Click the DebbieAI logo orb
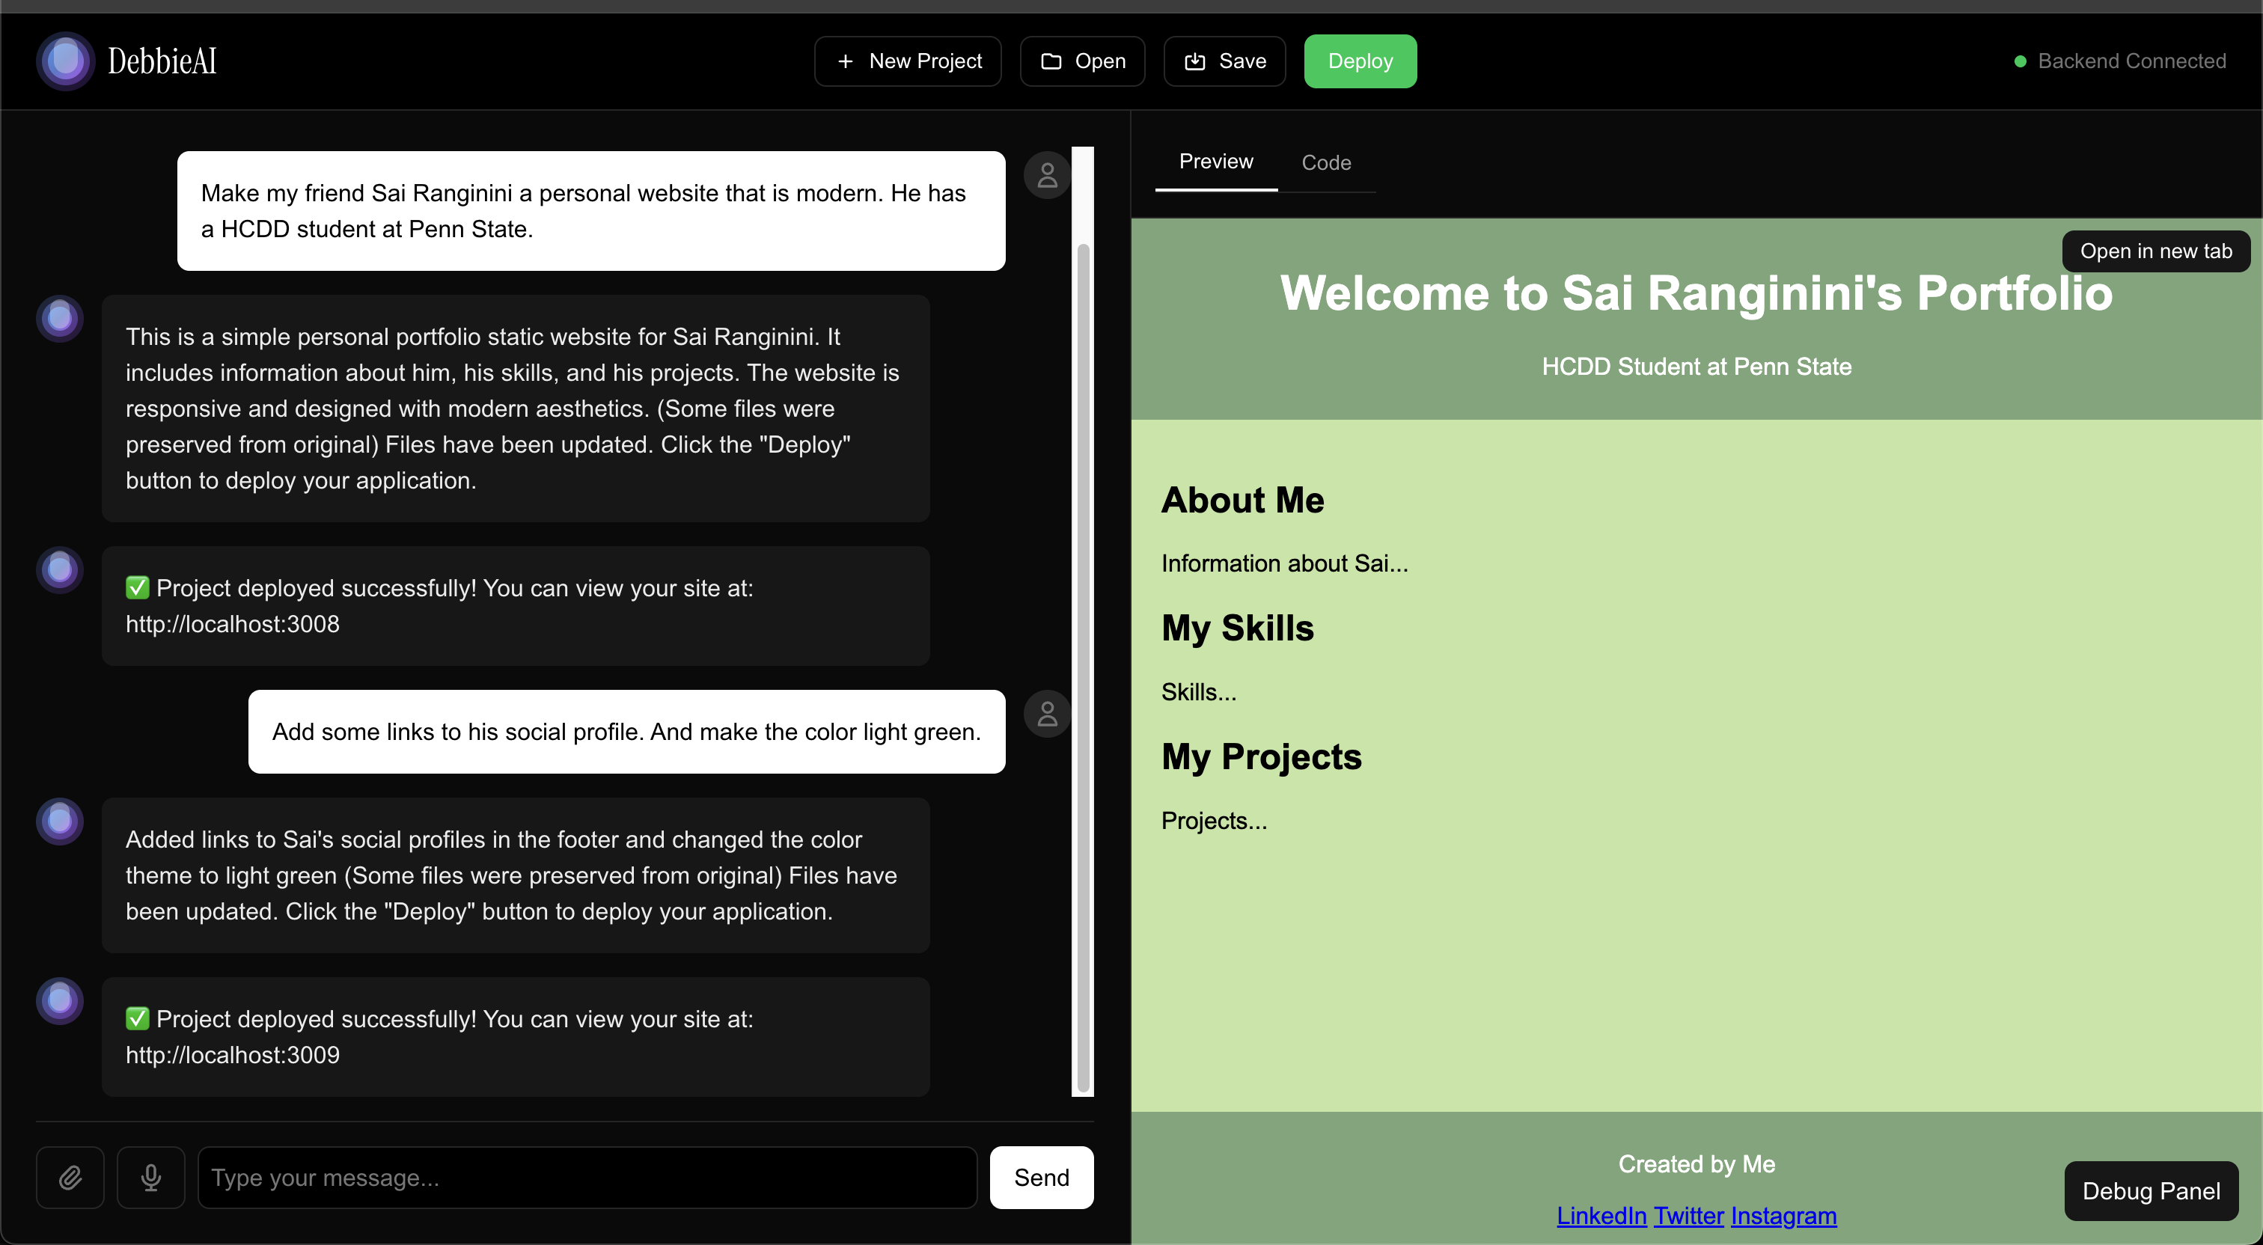The width and height of the screenshot is (2263, 1245). (65, 61)
